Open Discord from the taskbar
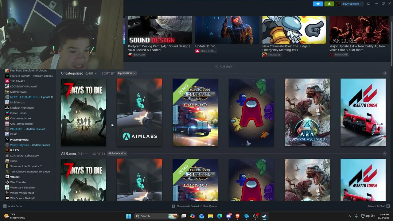Viewport: 393px width, 221px height. pyautogui.click(x=228, y=216)
